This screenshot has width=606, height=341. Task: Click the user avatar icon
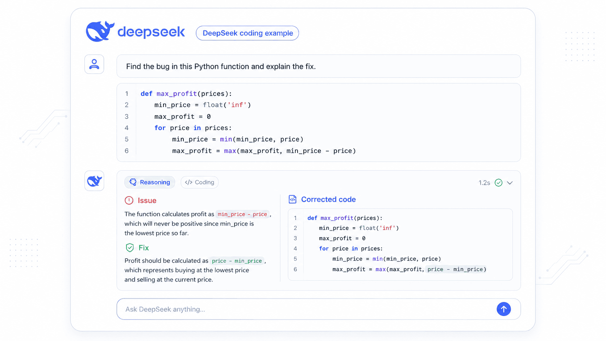point(94,64)
